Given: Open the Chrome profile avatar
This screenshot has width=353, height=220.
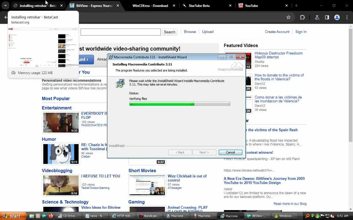Looking at the screenshot, I should (x=337, y=17).
